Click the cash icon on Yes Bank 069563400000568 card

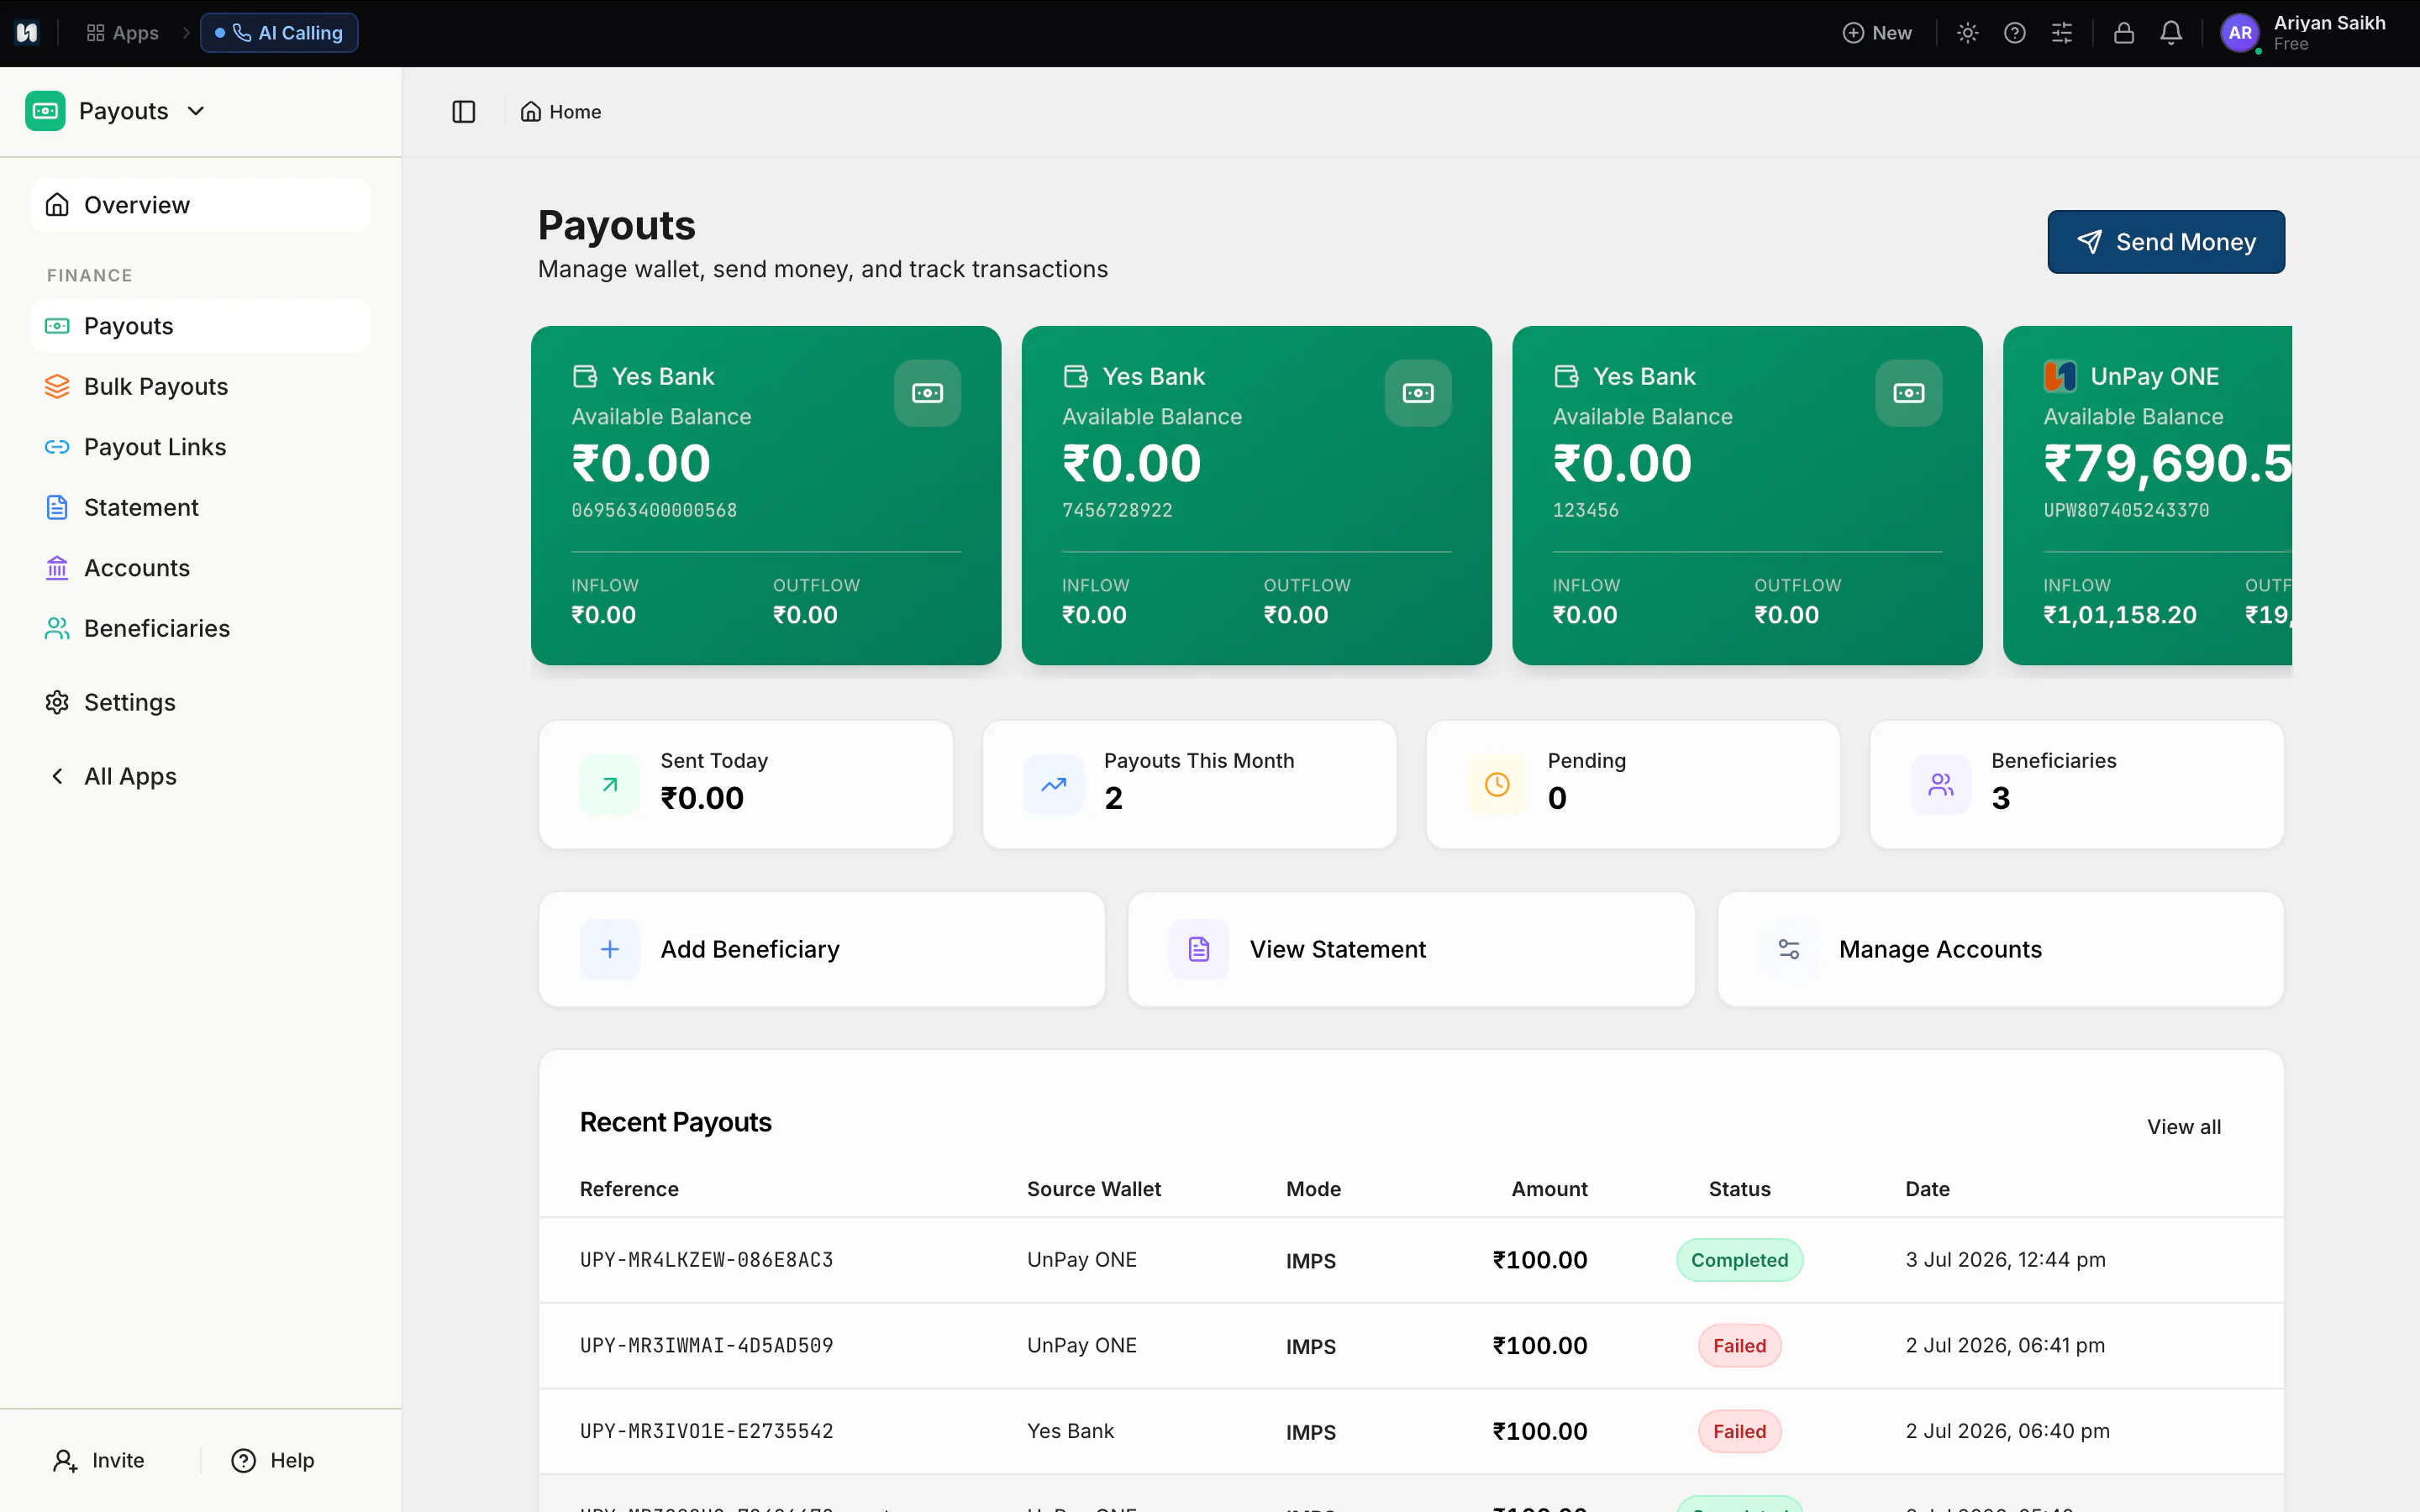pos(927,393)
